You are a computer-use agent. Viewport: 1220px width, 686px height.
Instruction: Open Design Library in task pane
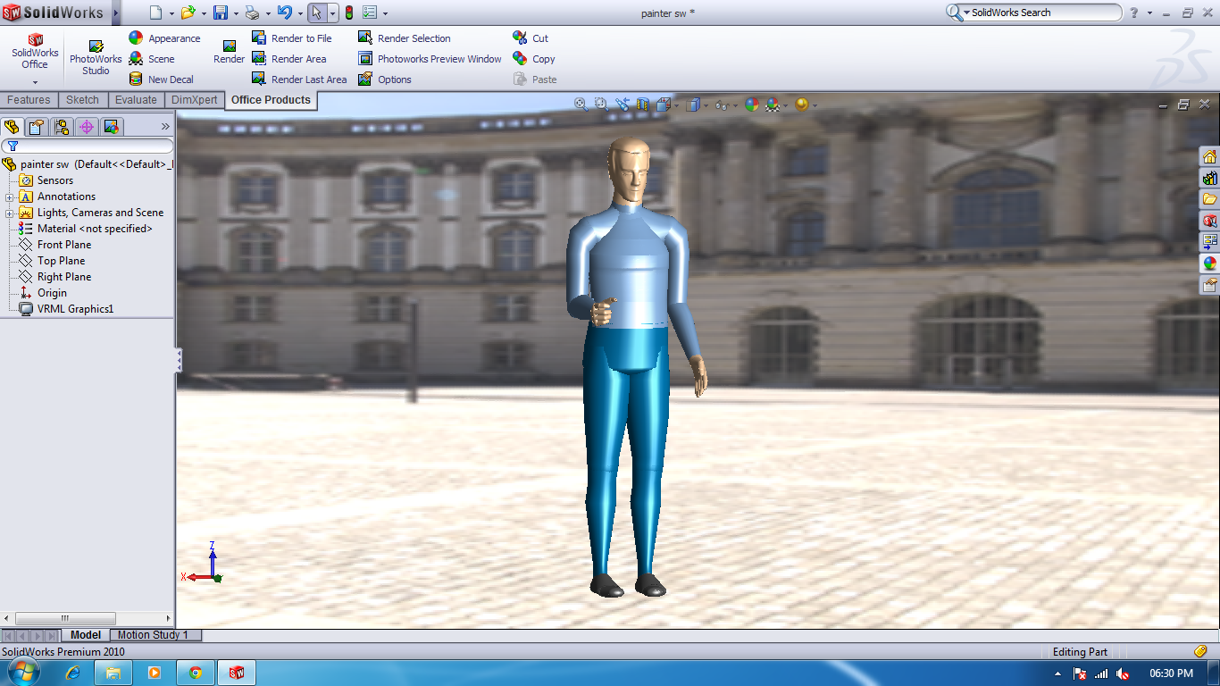(x=1209, y=179)
